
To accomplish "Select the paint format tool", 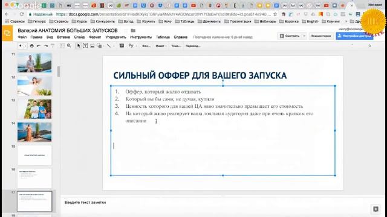I will point(53,46).
